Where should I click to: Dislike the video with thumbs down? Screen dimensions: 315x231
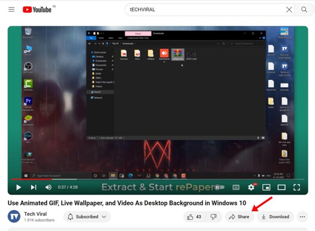[214, 217]
